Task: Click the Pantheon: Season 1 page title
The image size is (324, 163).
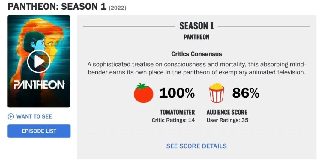Action: point(57,6)
